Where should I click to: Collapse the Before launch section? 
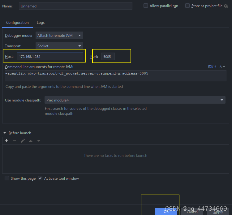tap(5, 133)
